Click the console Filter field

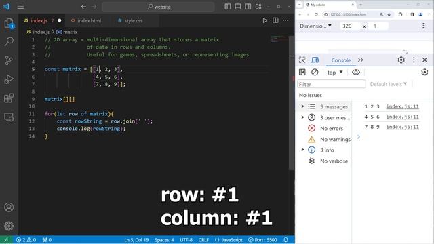click(x=332, y=84)
